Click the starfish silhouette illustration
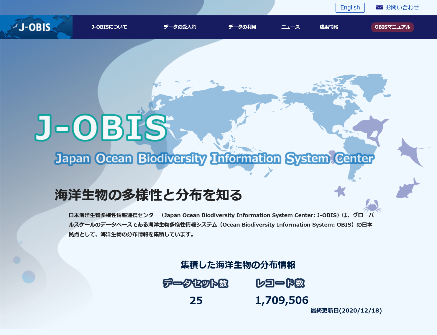 [x=340, y=191]
